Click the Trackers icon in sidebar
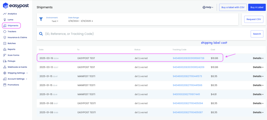 (x=5, y=32)
